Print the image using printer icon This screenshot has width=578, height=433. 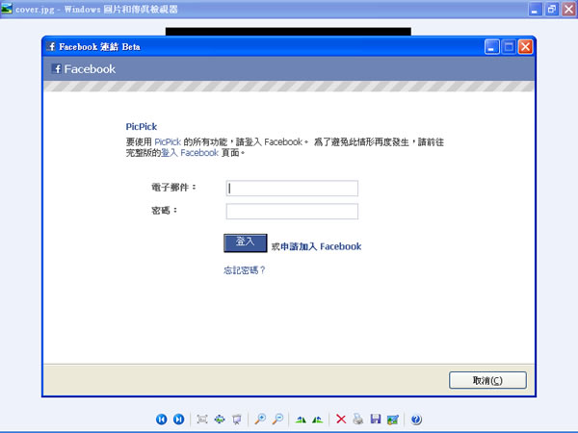[358, 419]
